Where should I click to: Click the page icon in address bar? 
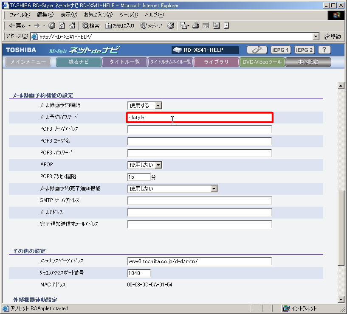[x=34, y=36]
